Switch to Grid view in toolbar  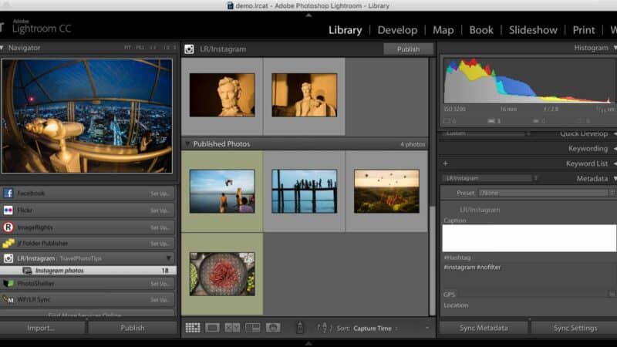(193, 328)
